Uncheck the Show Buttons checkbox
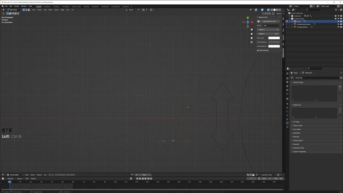 click(x=258, y=50)
